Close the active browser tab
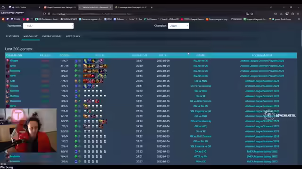Image resolution: width=302 pixels, height=169 pixels. (110, 8)
